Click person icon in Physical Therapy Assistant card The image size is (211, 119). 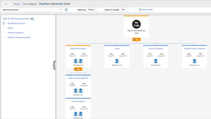point(195,61)
